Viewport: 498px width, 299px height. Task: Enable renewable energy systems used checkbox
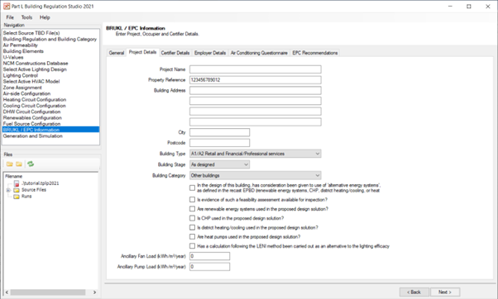192,209
